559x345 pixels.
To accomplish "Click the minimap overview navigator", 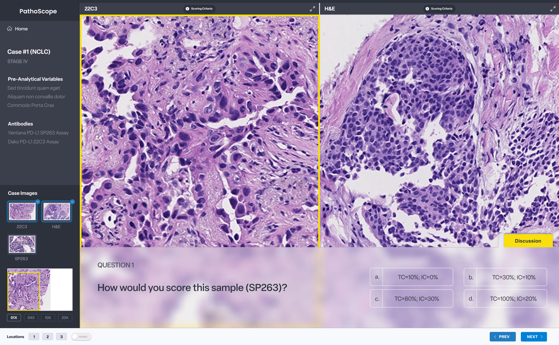I will click(40, 289).
